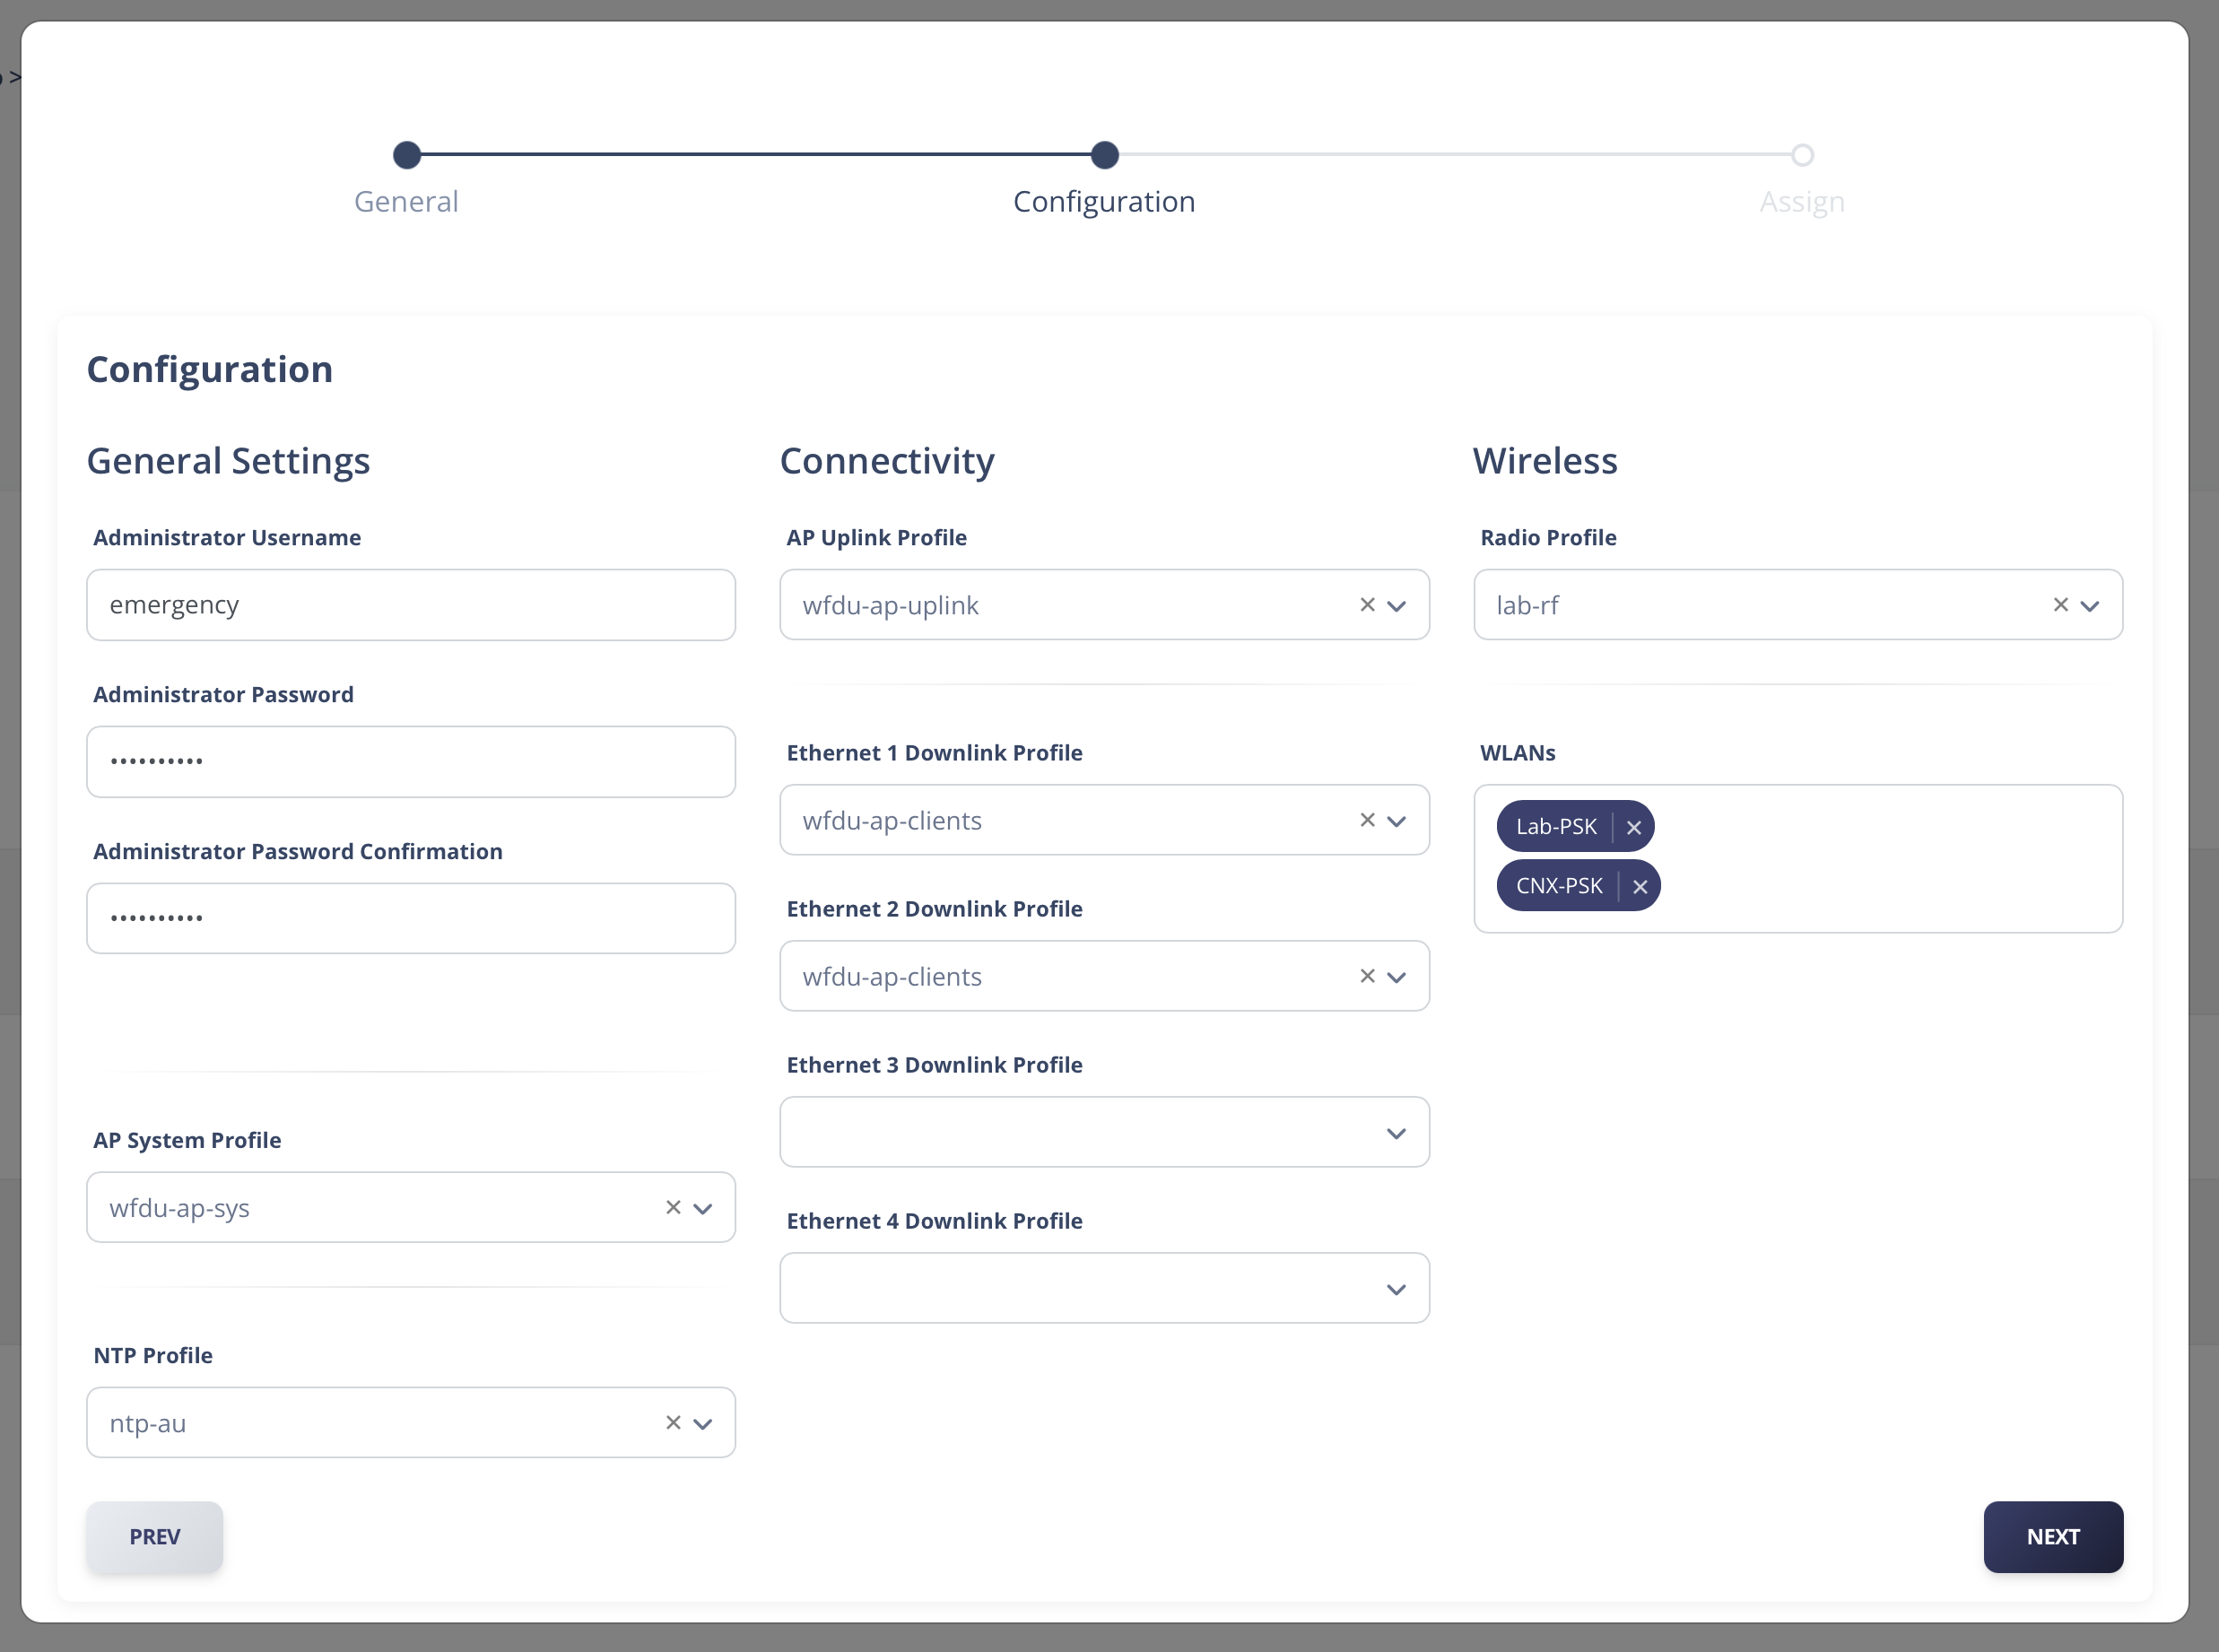
Task: Expand the Ethernet 3 Downlink Profile dropdown
Action: coord(1396,1133)
